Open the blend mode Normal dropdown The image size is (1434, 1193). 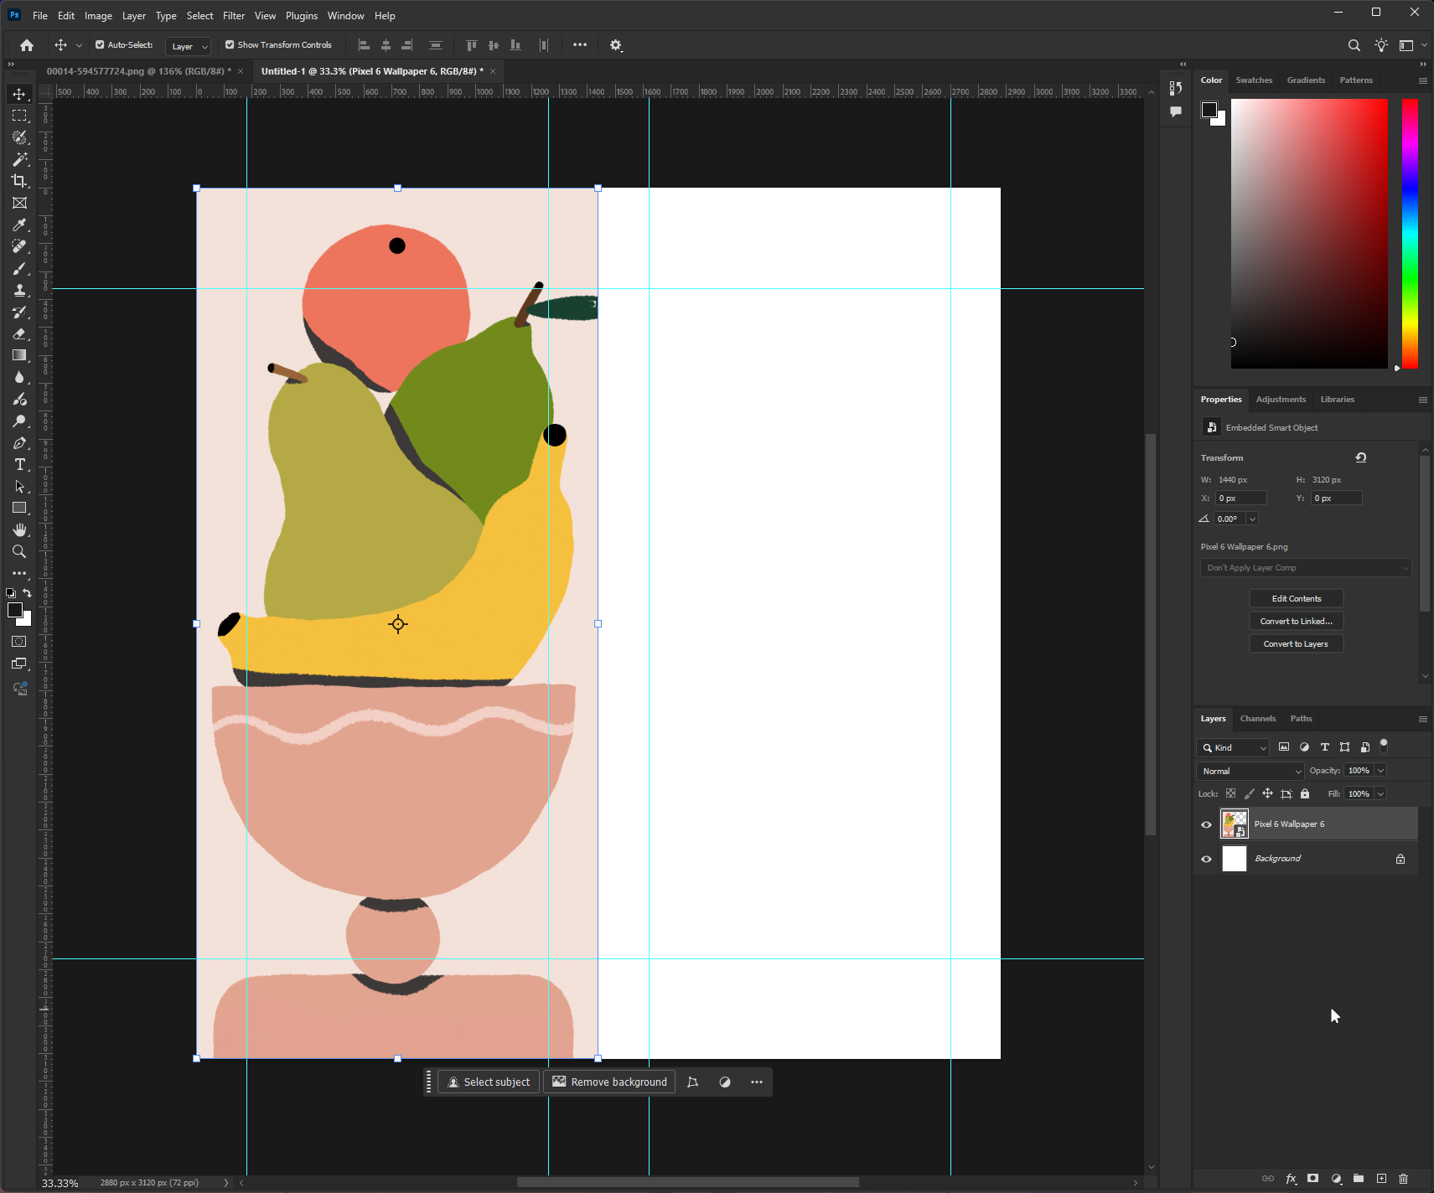[x=1250, y=771]
